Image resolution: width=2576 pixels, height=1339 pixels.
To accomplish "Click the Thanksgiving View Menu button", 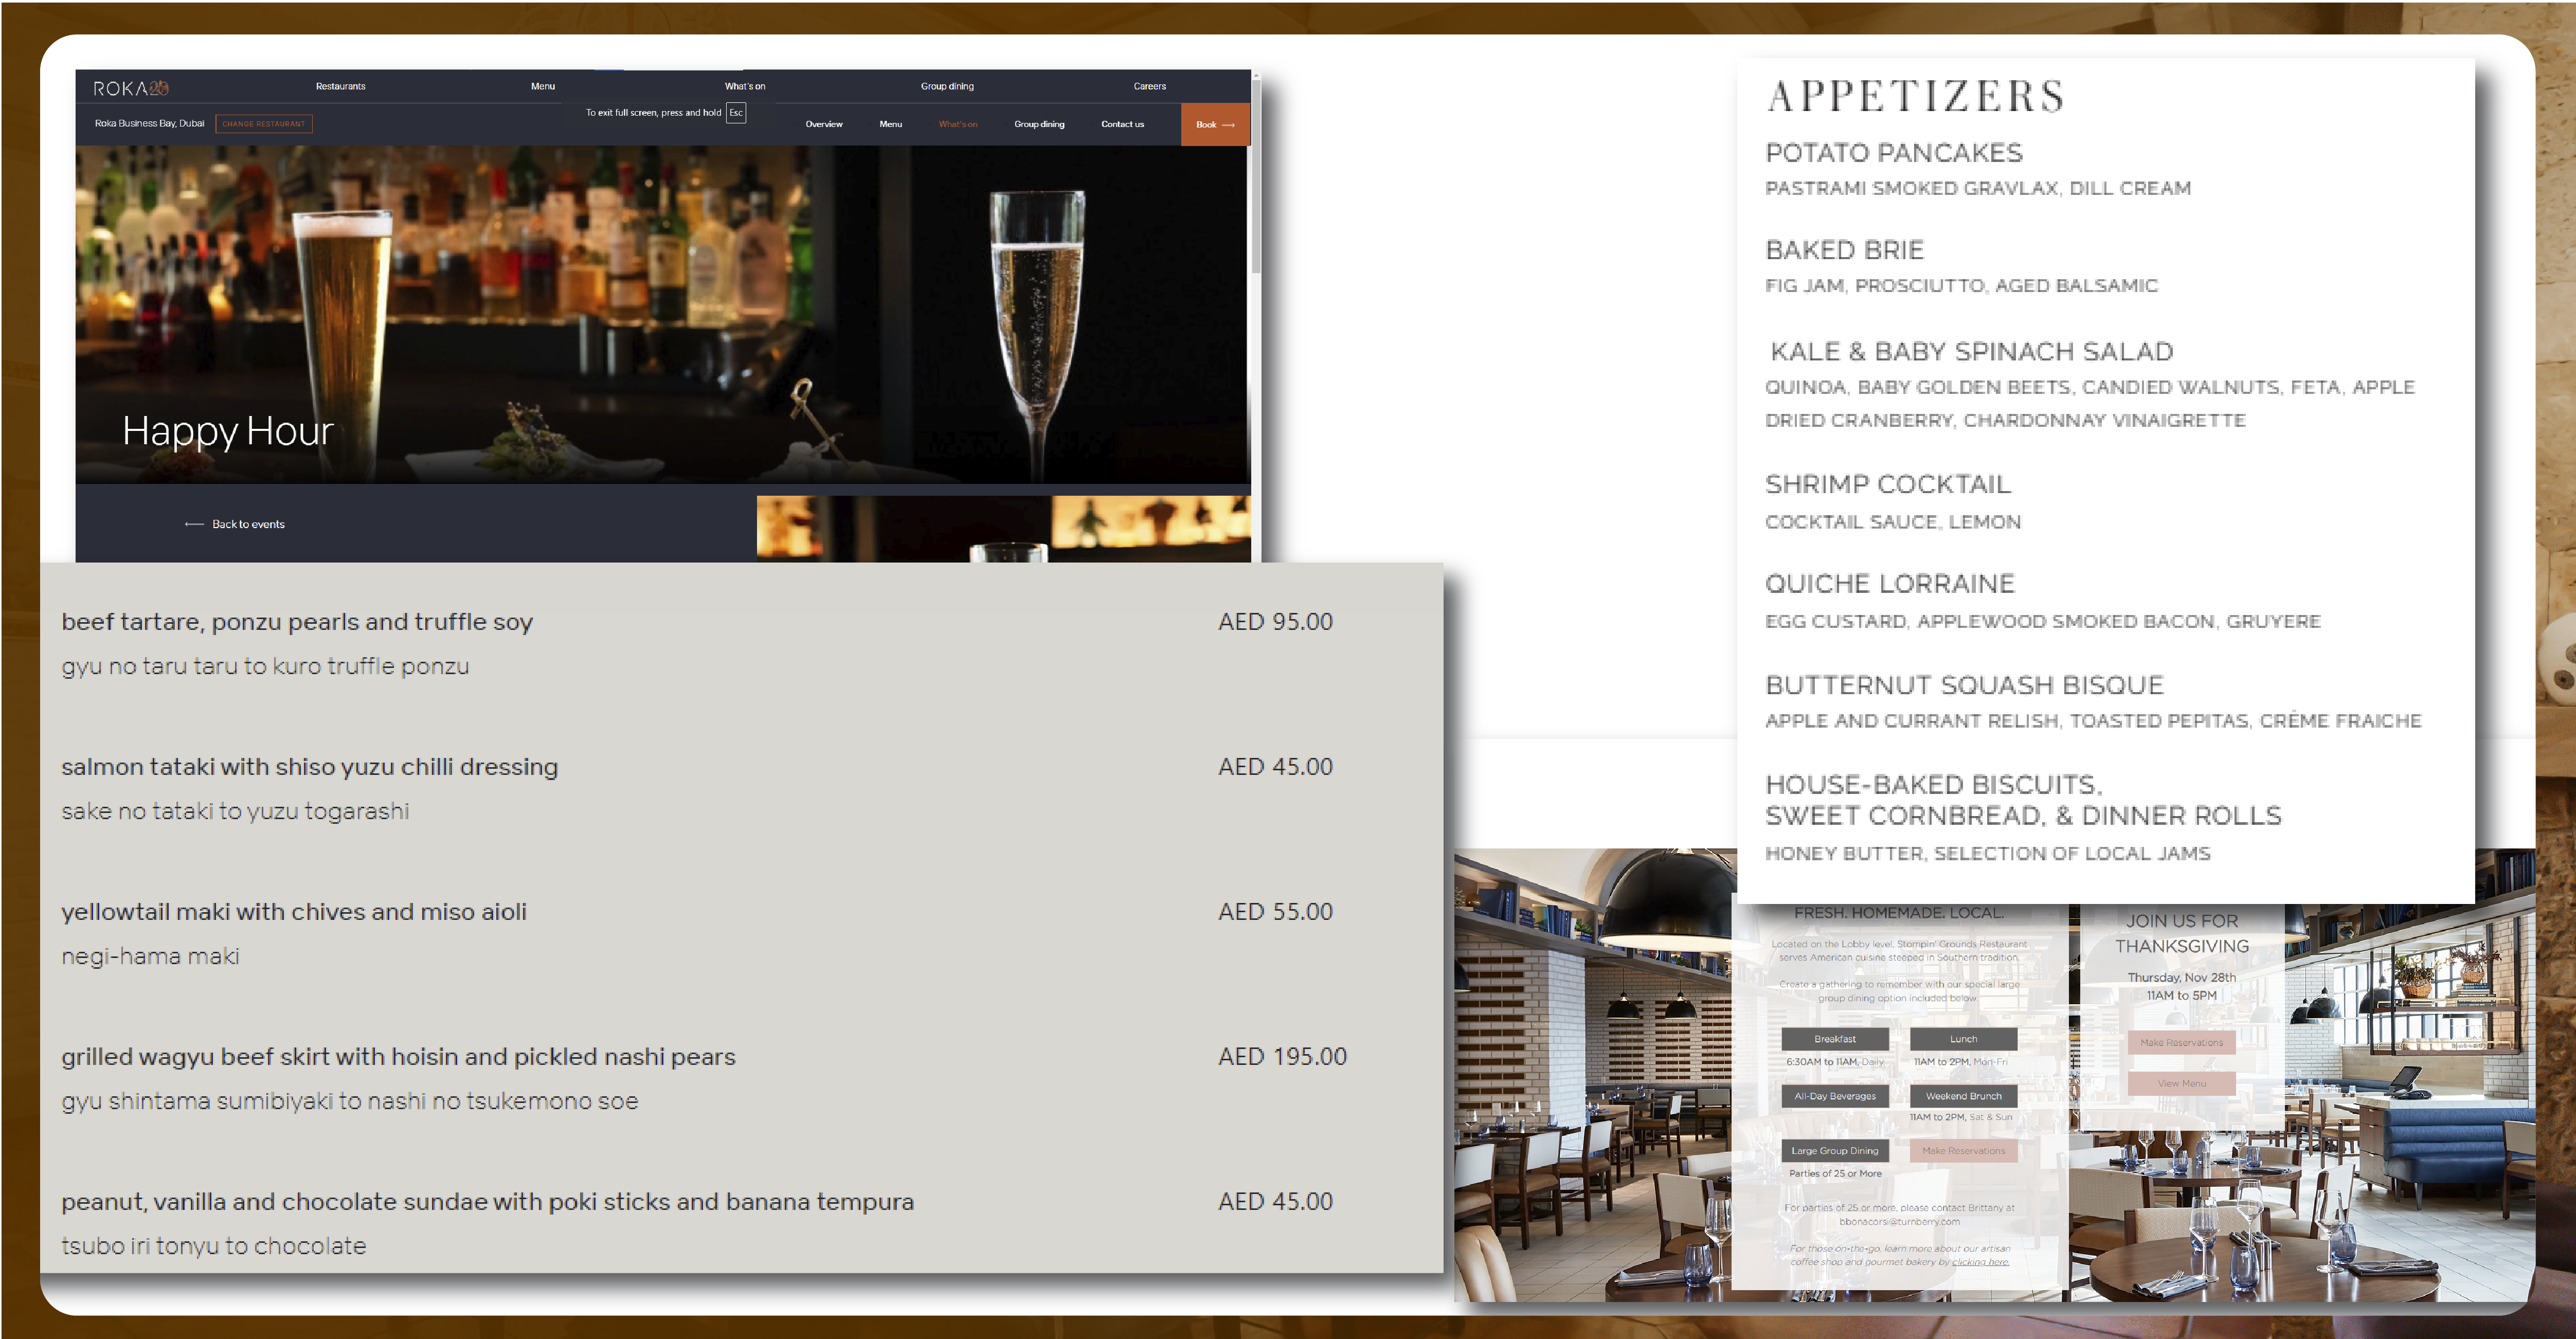I will click(2181, 1083).
